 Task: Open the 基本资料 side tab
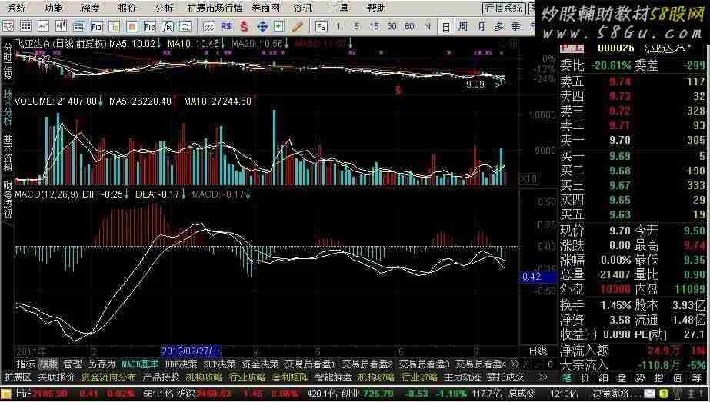click(x=8, y=153)
